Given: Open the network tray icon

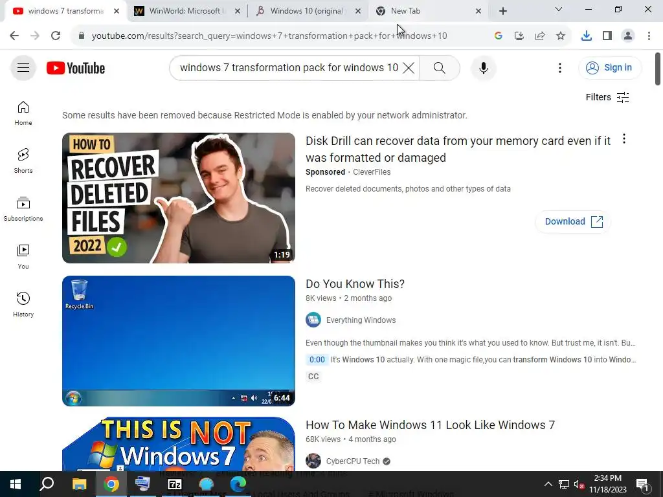Looking at the screenshot, I should point(564,484).
